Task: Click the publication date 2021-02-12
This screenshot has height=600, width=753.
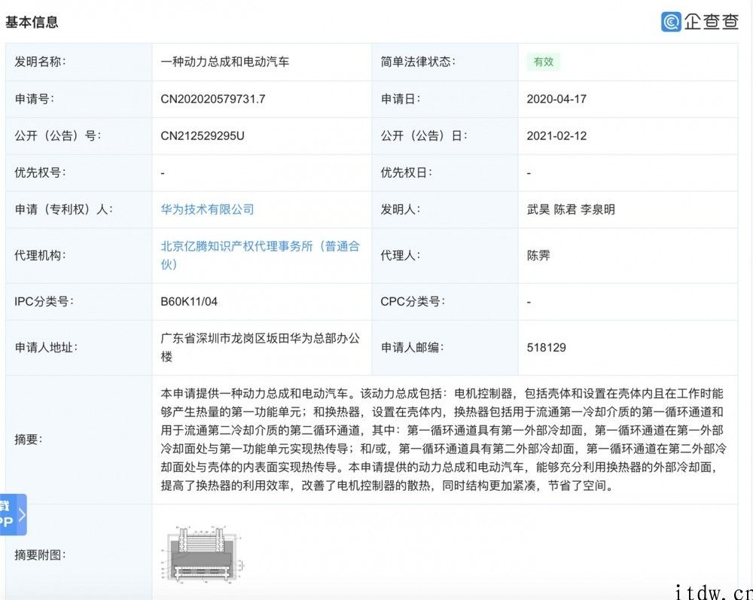Action: tap(556, 136)
